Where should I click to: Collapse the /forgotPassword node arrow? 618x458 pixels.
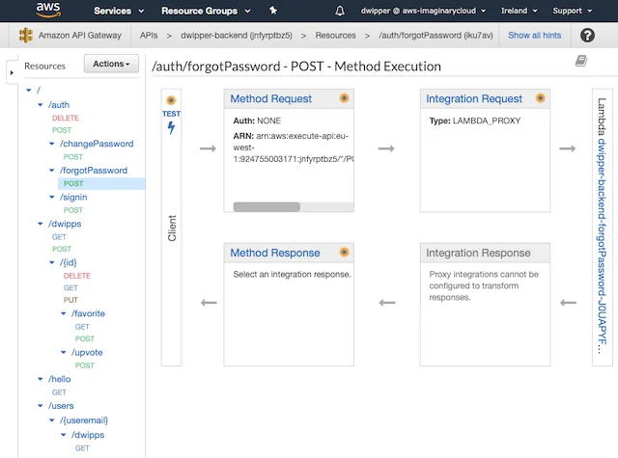pyautogui.click(x=51, y=171)
